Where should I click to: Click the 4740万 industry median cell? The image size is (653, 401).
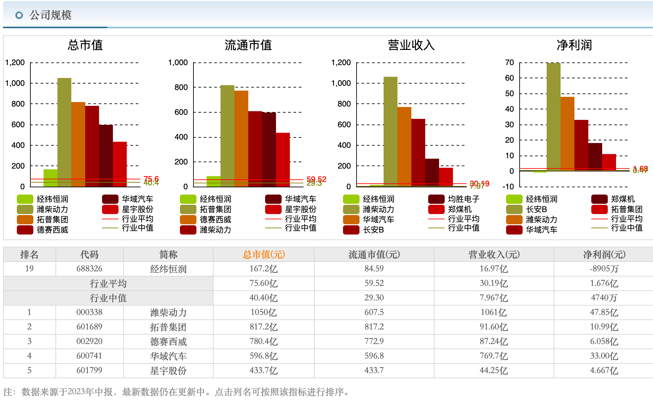[604, 298]
